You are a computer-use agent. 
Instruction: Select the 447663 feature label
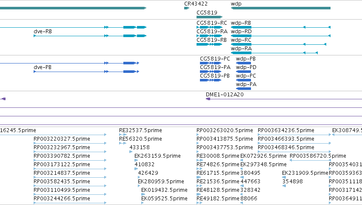coord(250,182)
